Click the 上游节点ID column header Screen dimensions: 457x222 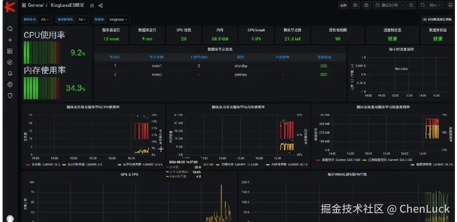tap(199, 57)
